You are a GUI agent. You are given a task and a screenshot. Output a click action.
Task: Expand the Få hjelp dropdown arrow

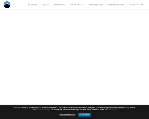point(137,5)
